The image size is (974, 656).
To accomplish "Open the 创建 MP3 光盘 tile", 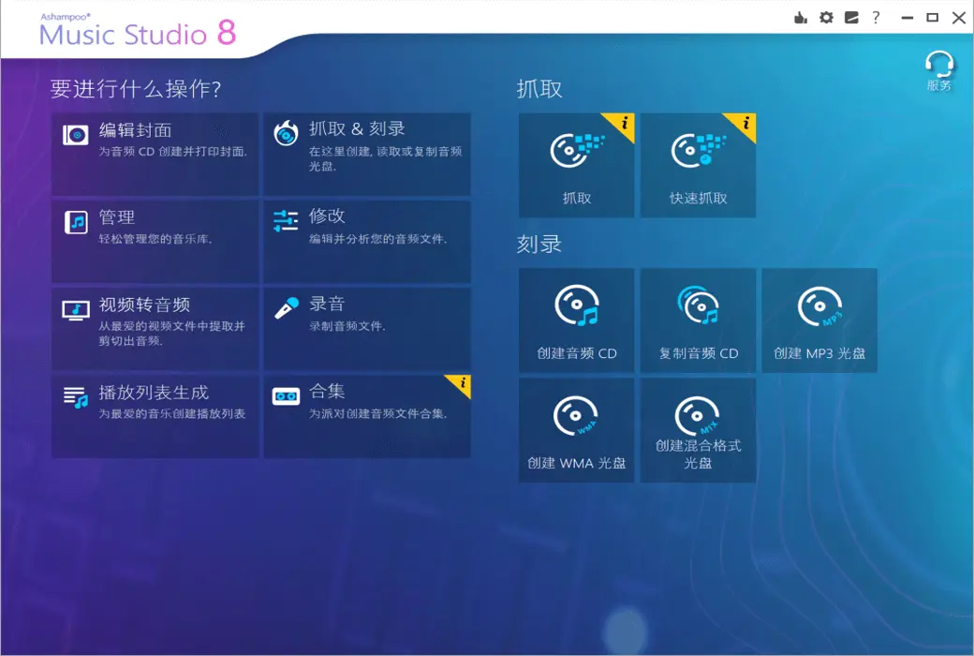I will point(819,321).
